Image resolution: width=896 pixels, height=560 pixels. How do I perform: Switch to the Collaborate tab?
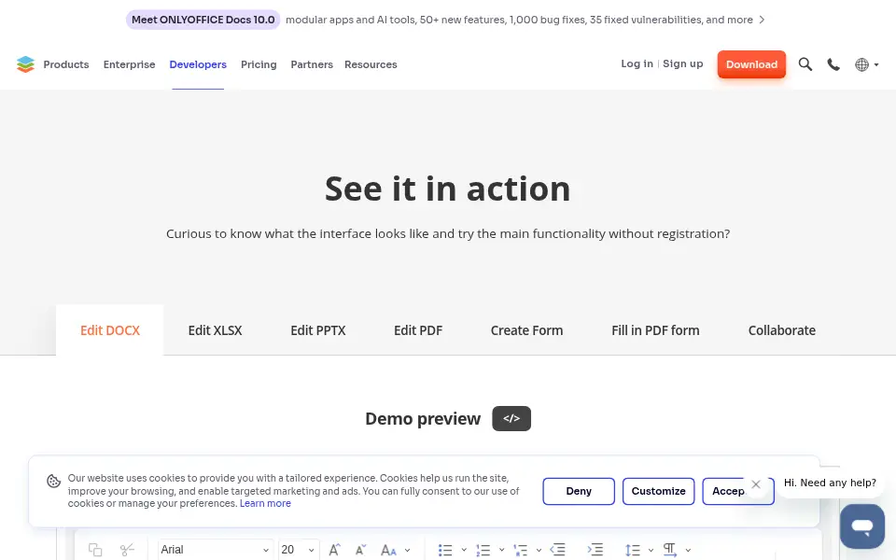click(x=782, y=330)
